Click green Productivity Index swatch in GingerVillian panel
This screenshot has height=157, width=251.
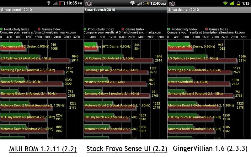tap(168, 29)
